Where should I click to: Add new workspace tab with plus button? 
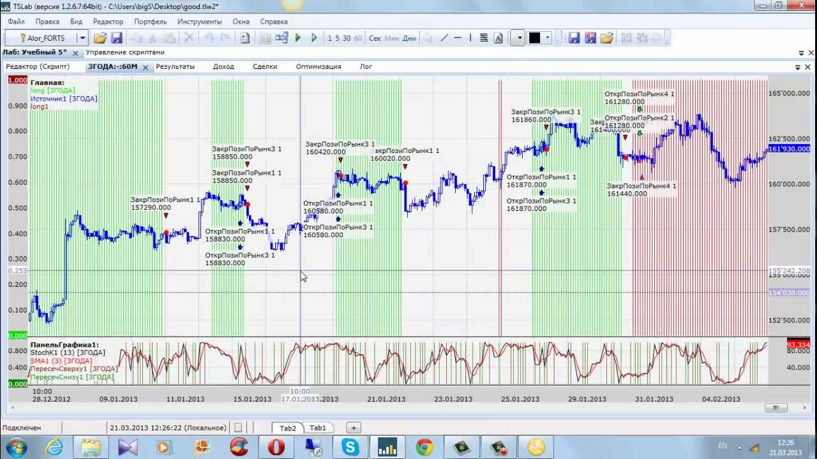[x=353, y=428]
